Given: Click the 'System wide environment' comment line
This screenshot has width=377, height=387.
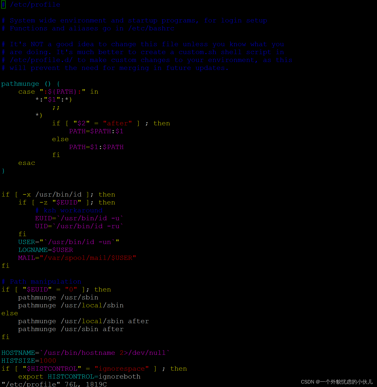Looking at the screenshot, I should (134, 21).
